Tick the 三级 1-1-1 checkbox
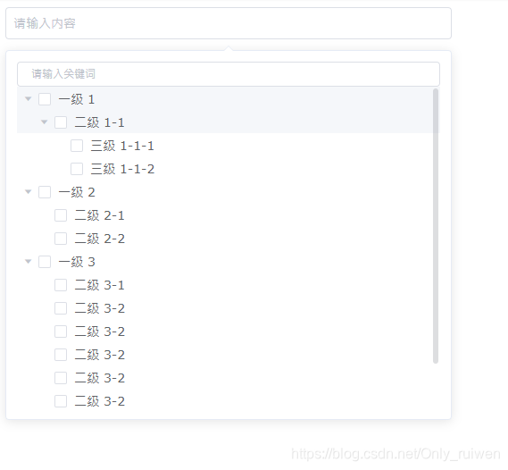The width and height of the screenshot is (508, 470). [77, 146]
